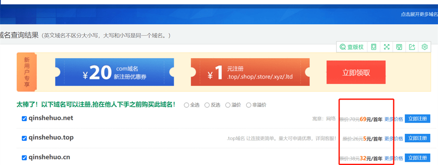Viewport: 438px width, 165px height.
Task: Select the 非溢价 radio button
Action: (x=249, y=105)
